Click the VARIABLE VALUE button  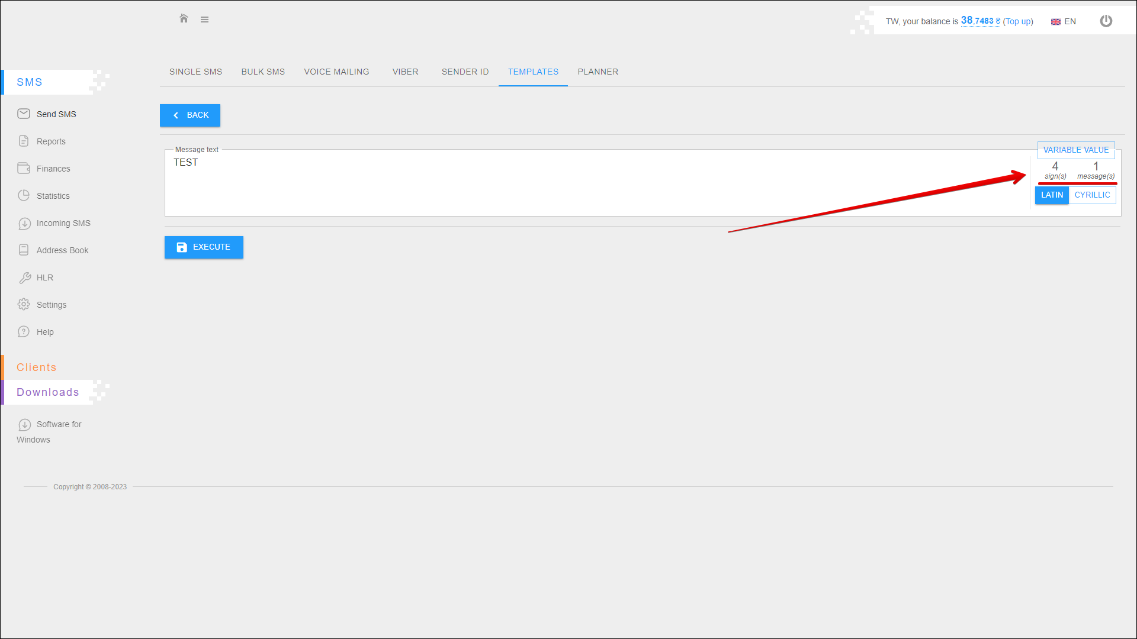(x=1075, y=150)
